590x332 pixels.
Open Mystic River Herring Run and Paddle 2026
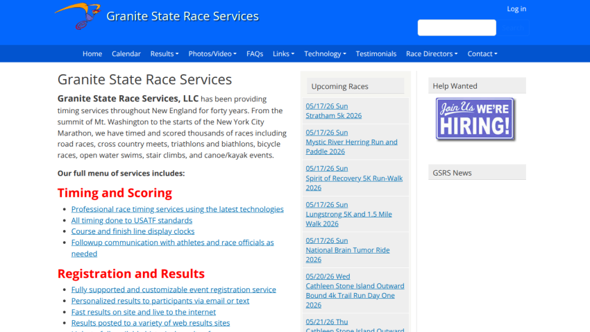[x=351, y=147]
